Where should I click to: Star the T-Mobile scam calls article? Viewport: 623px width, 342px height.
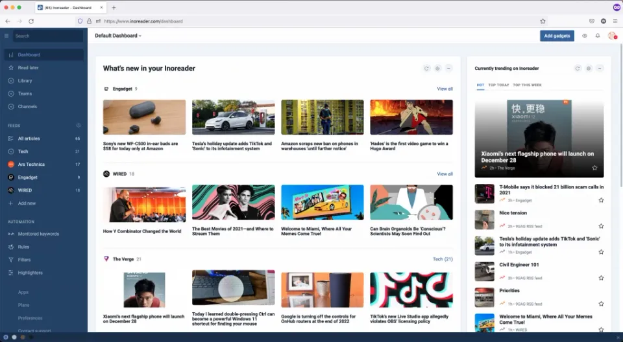(601, 200)
